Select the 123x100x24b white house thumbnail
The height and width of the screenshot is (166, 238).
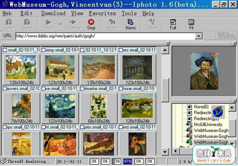point(60,67)
